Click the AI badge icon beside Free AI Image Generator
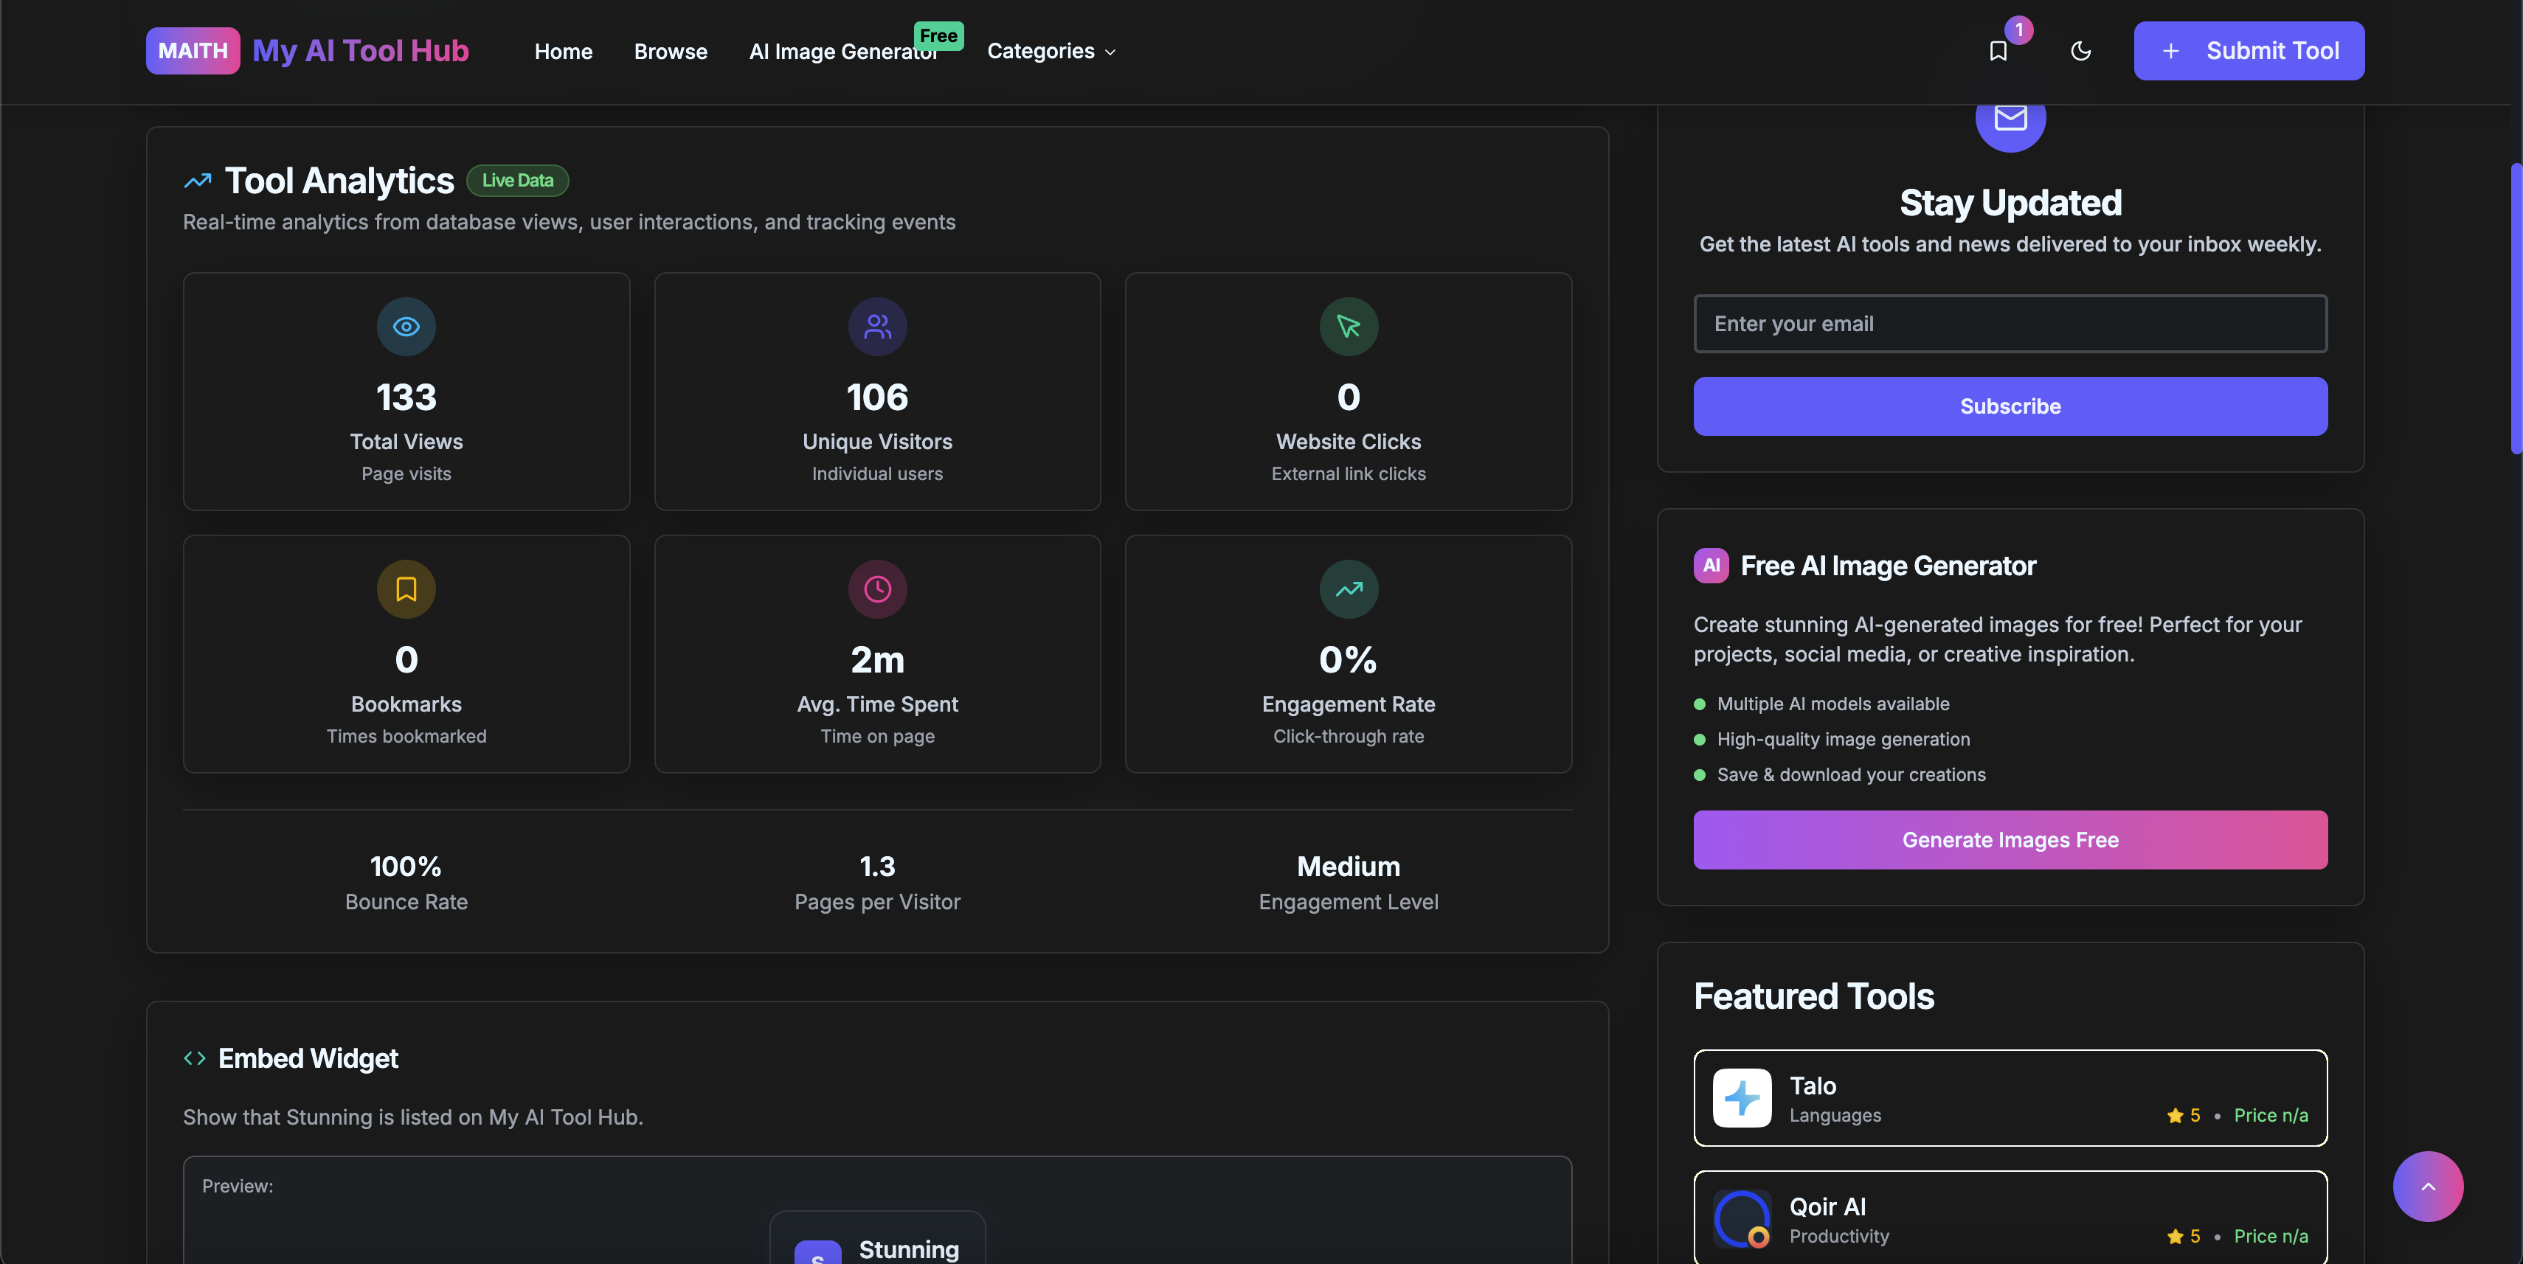Viewport: 2523px width, 1264px height. pyautogui.click(x=1711, y=566)
